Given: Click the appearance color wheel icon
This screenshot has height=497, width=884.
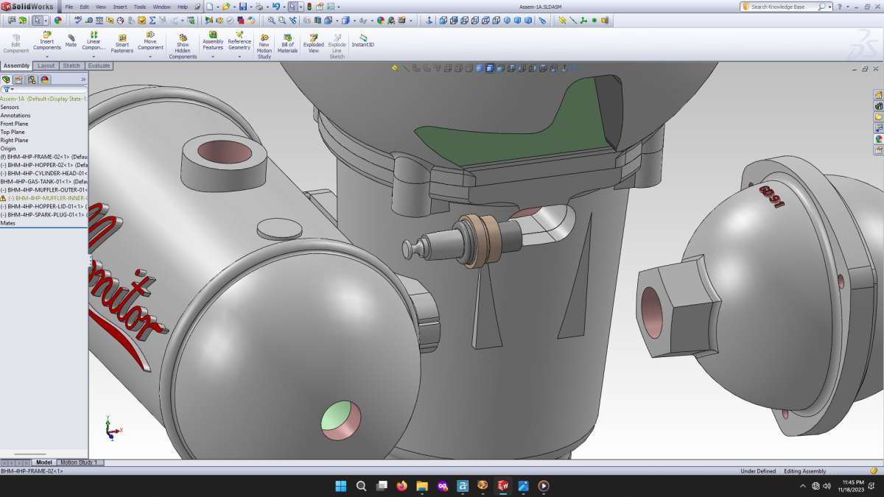Looking at the screenshot, I should (x=57, y=21).
